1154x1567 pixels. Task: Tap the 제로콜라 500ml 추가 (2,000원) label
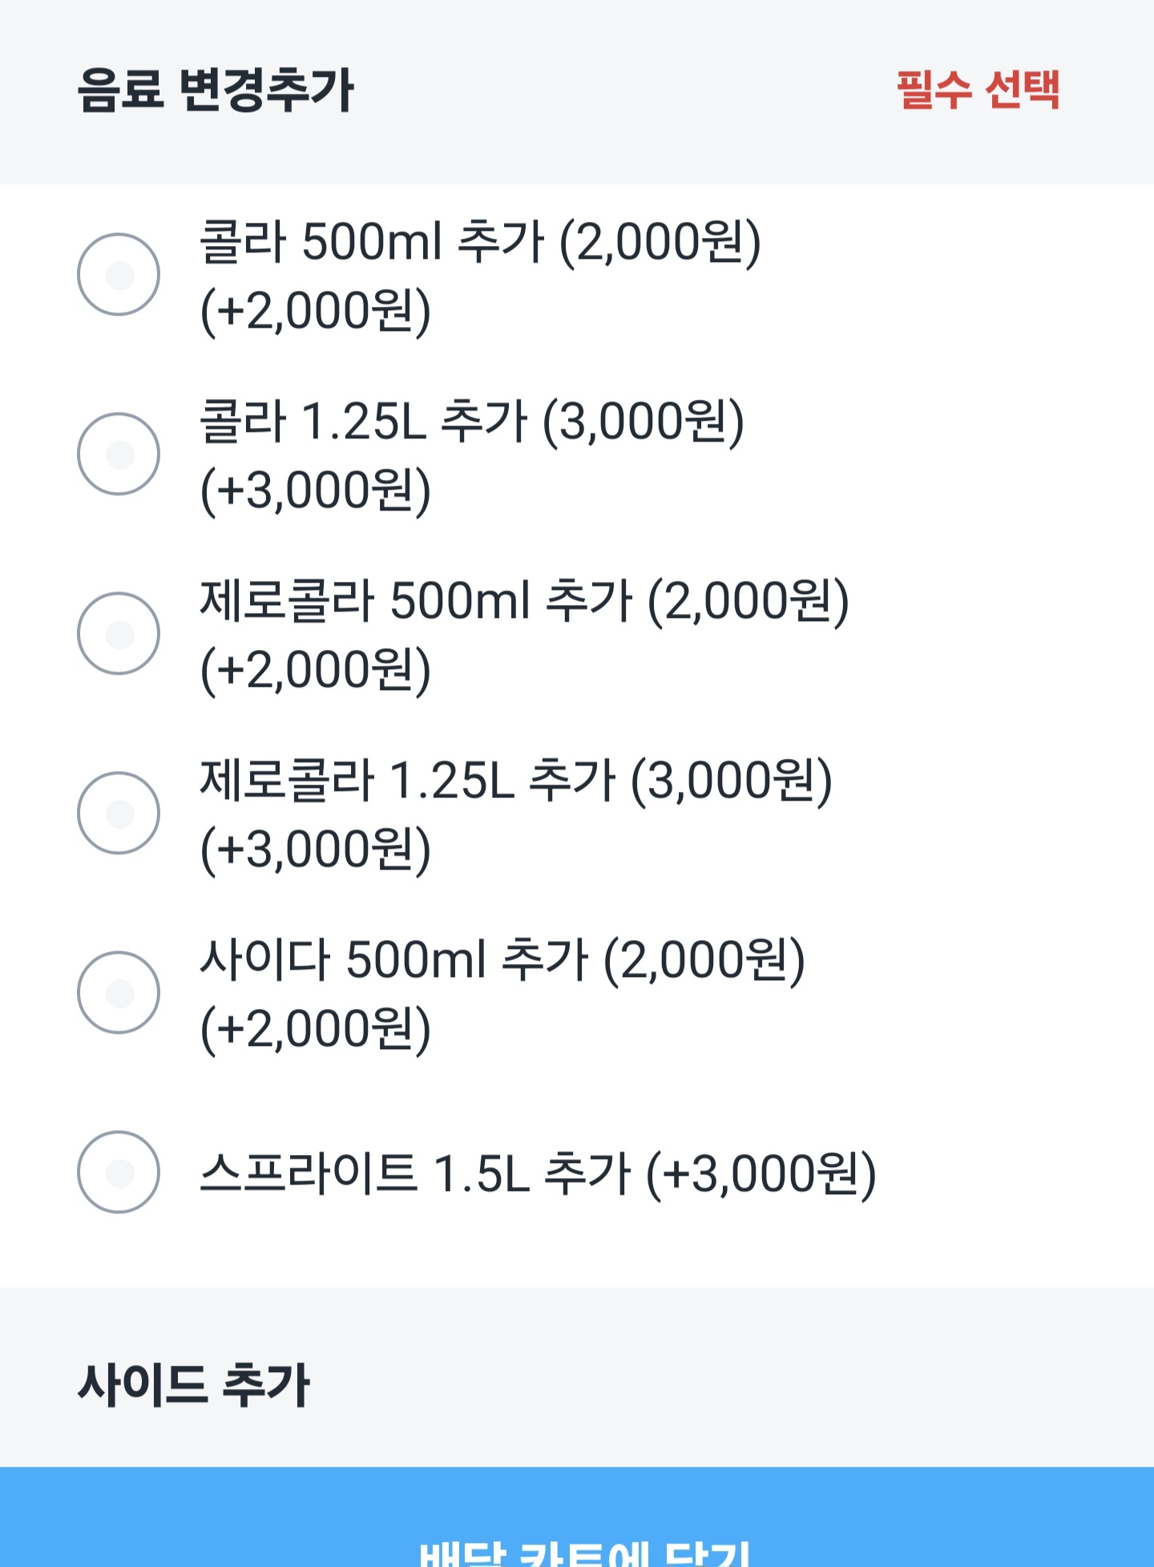tap(523, 600)
